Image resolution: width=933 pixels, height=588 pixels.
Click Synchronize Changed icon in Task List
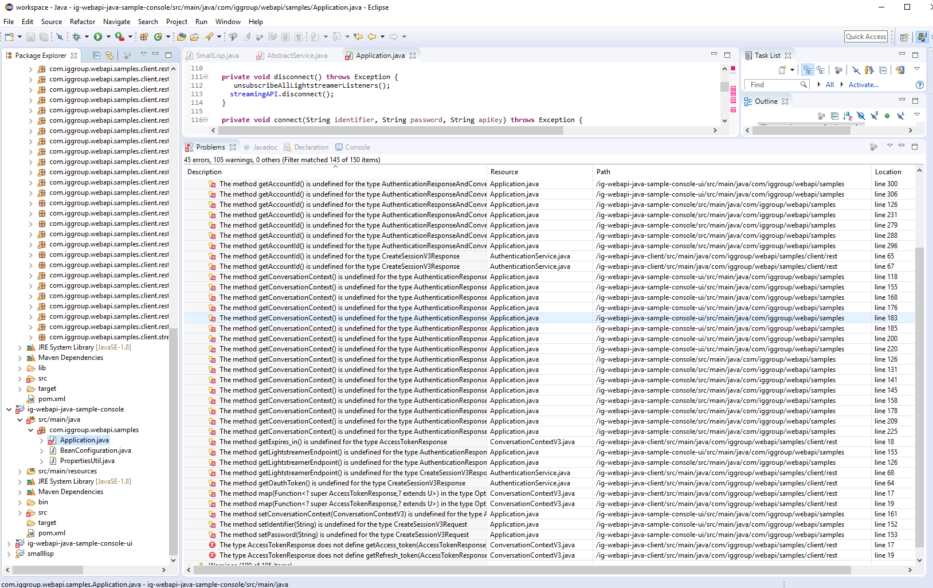[x=900, y=70]
